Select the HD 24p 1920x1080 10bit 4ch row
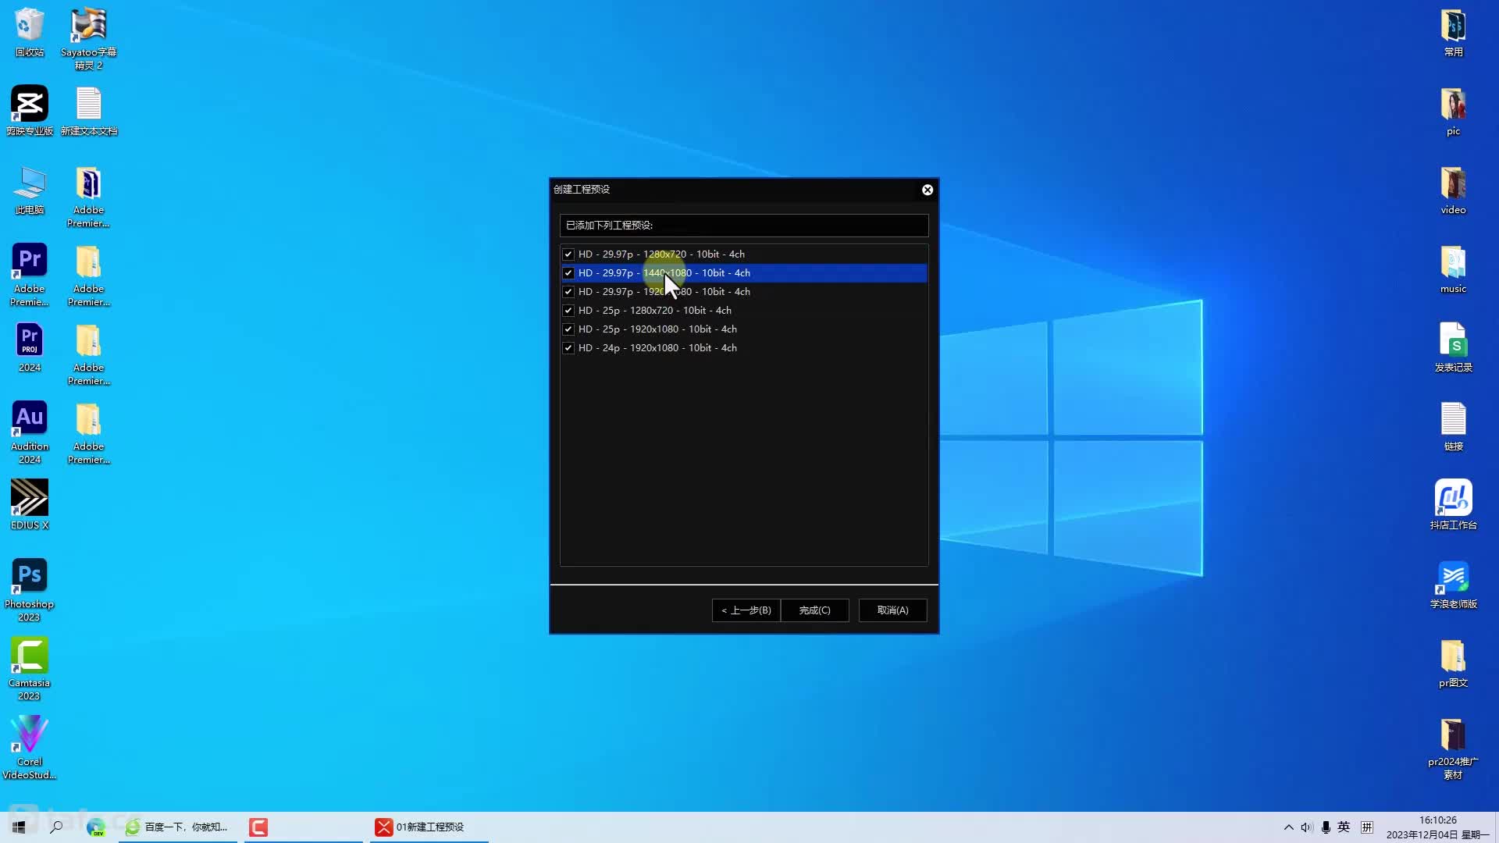The width and height of the screenshot is (1499, 843). [743, 348]
